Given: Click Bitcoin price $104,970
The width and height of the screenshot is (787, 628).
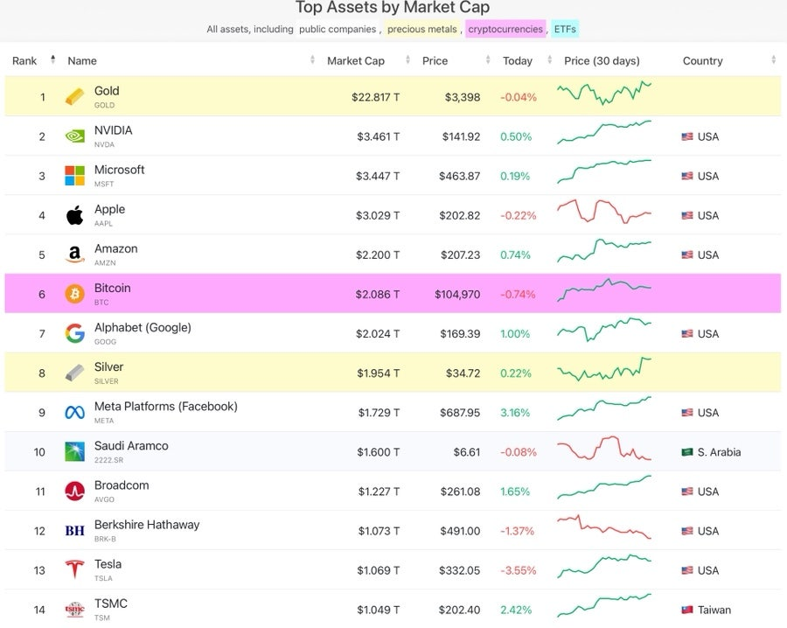Looking at the screenshot, I should point(457,295).
